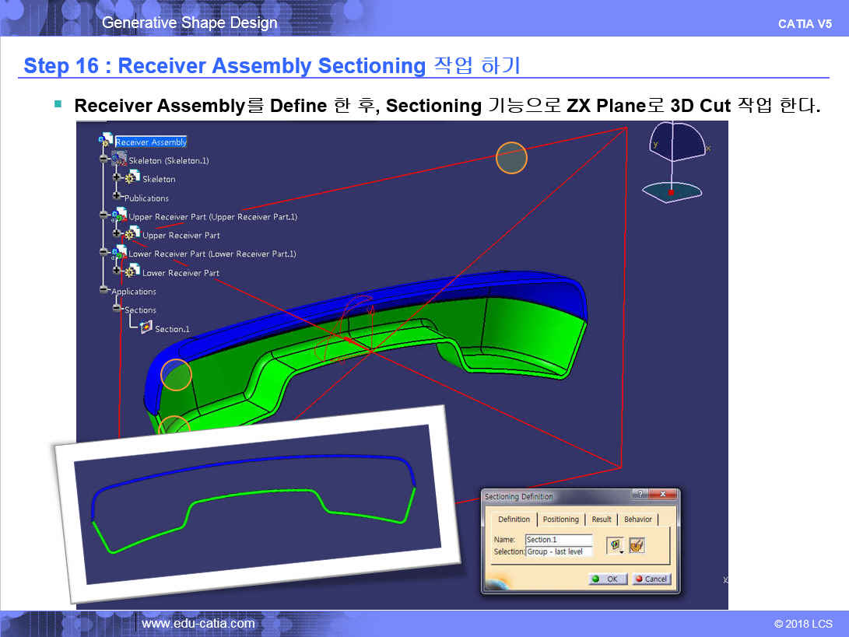Cancel the Sectioning Definition dialog
The image size is (849, 637).
click(651, 579)
